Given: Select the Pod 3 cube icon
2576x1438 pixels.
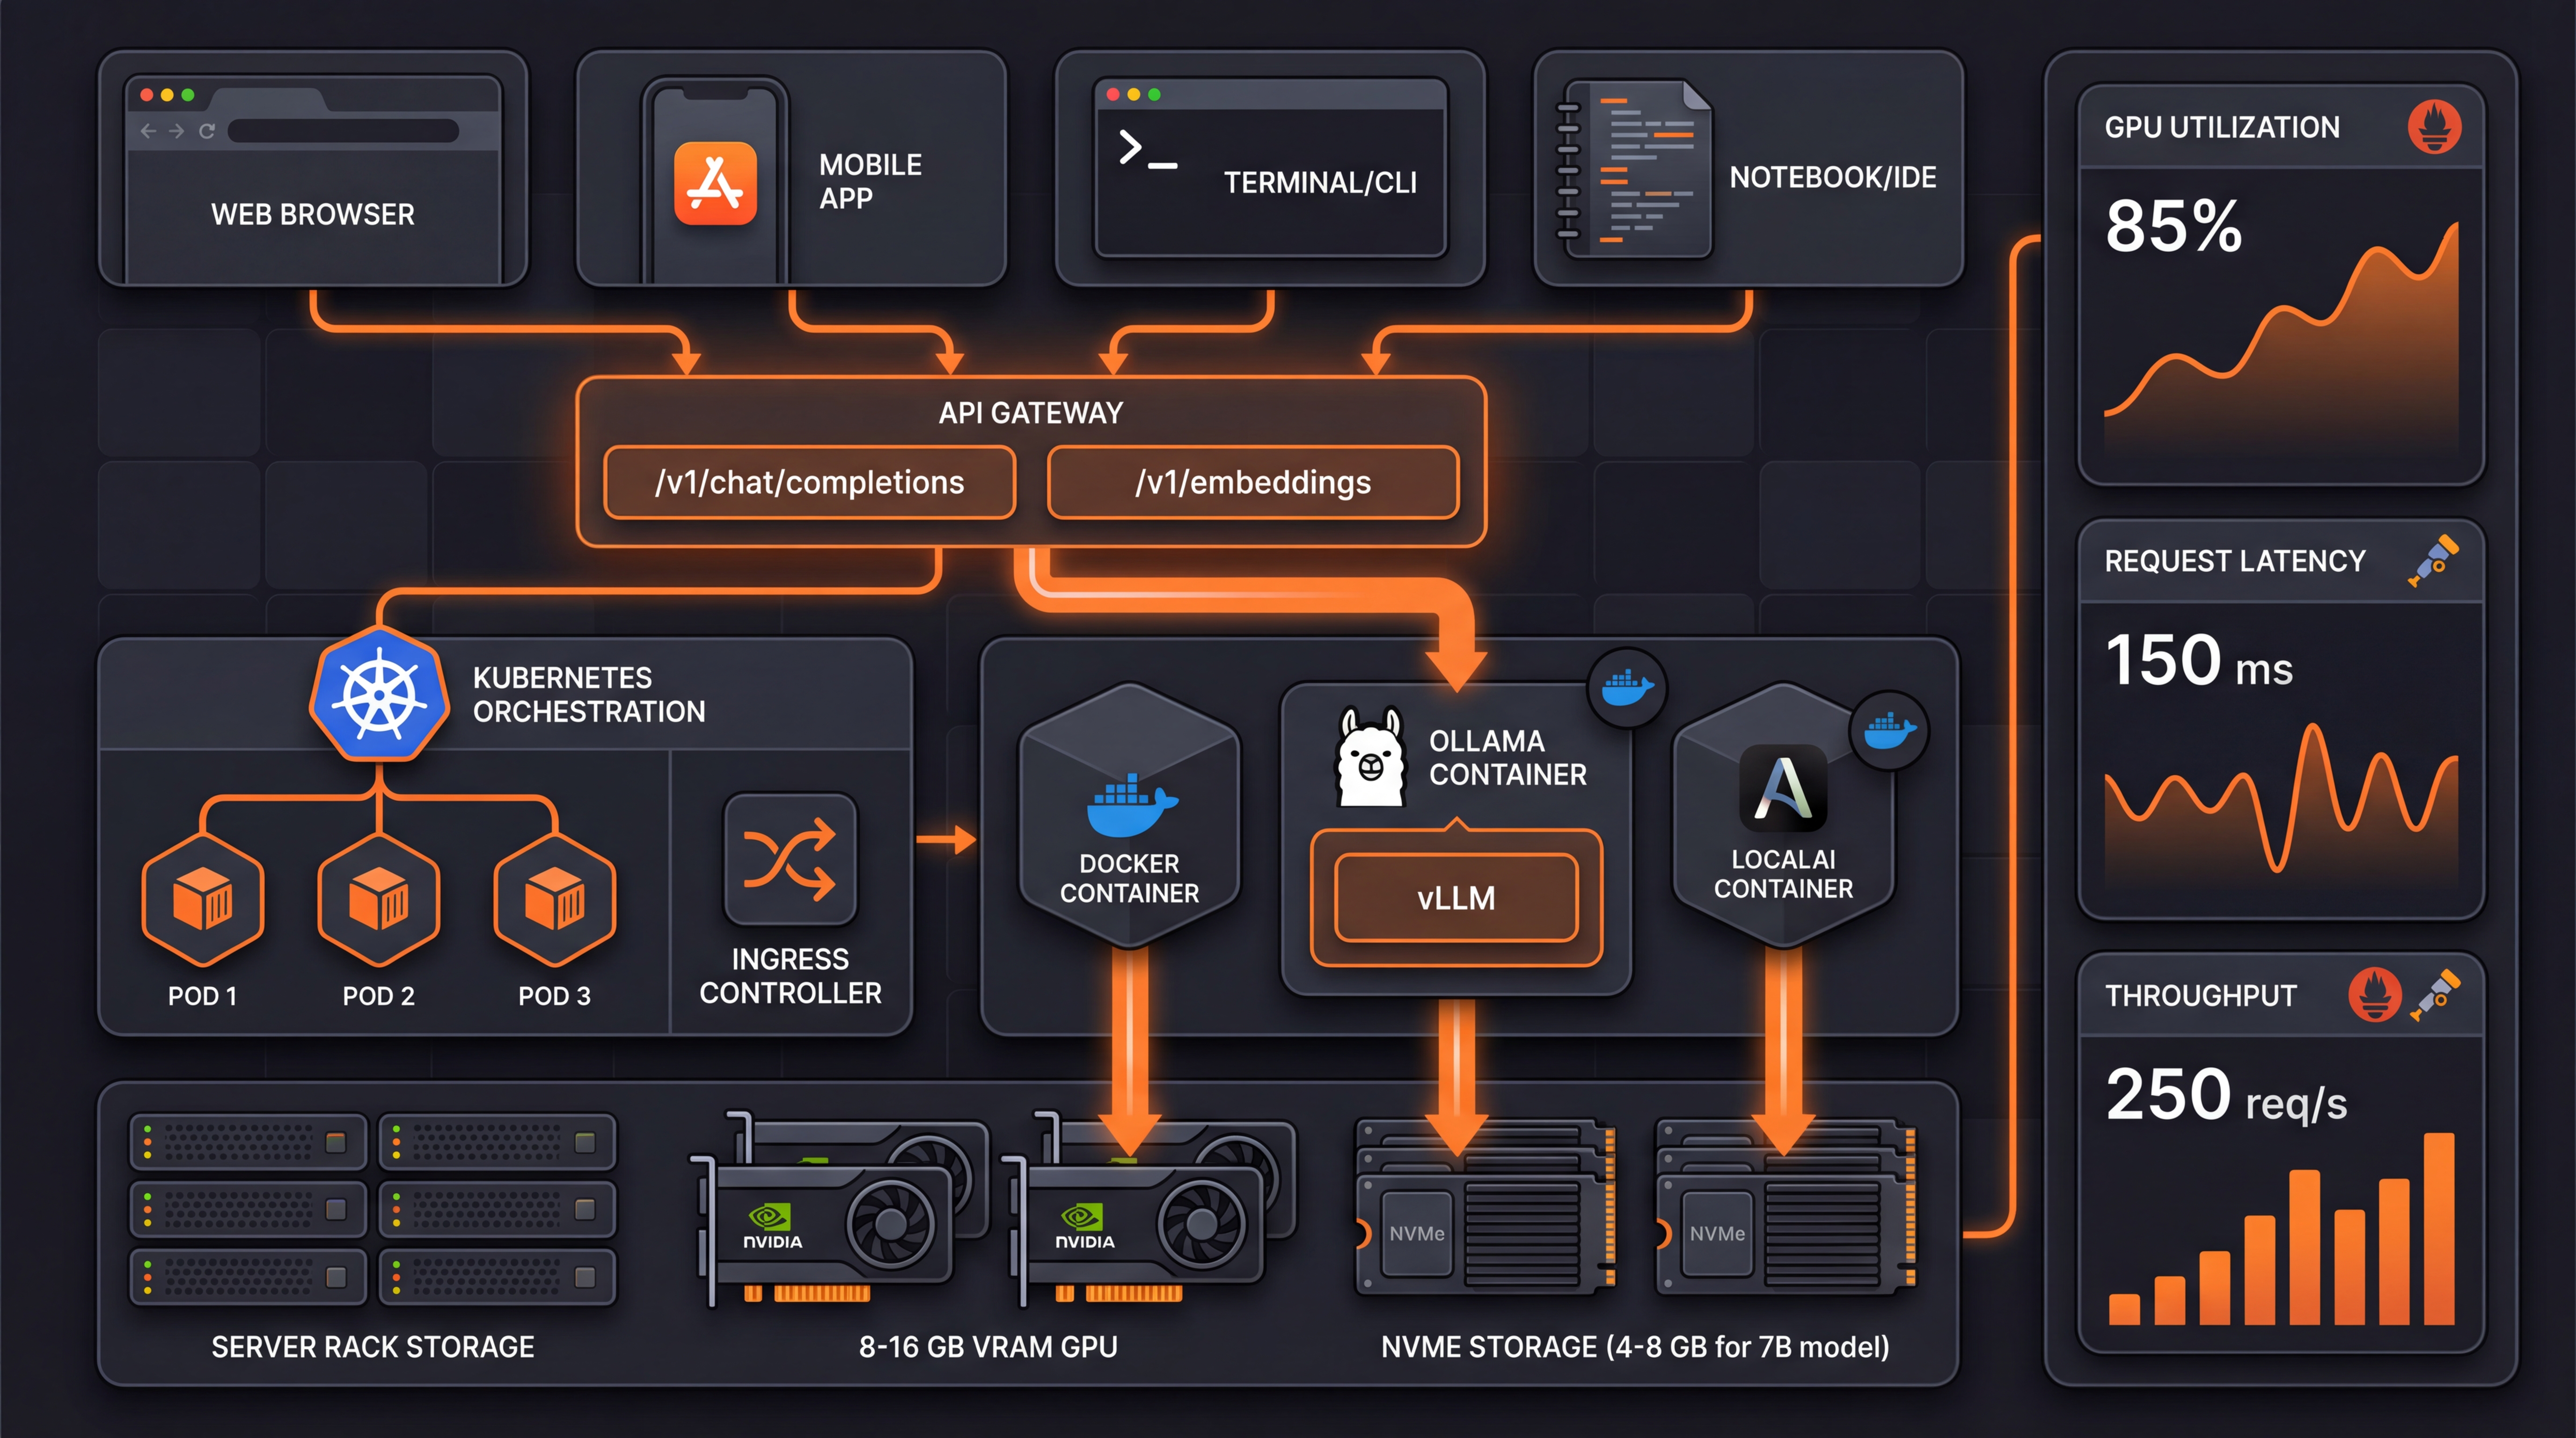Looking at the screenshot, I should pyautogui.click(x=555, y=900).
